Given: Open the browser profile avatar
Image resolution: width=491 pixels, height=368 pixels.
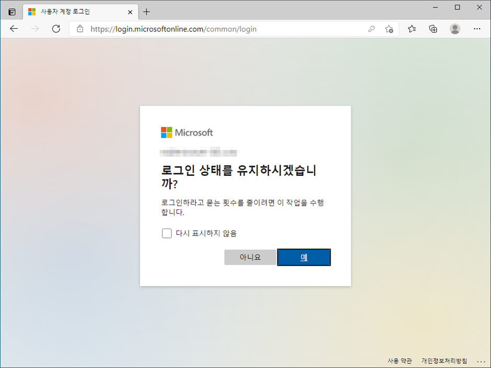Looking at the screenshot, I should pyautogui.click(x=454, y=29).
